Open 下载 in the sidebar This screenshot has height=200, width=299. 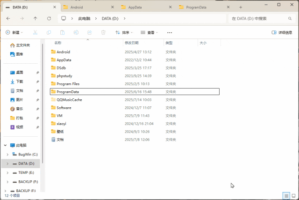point(17,81)
